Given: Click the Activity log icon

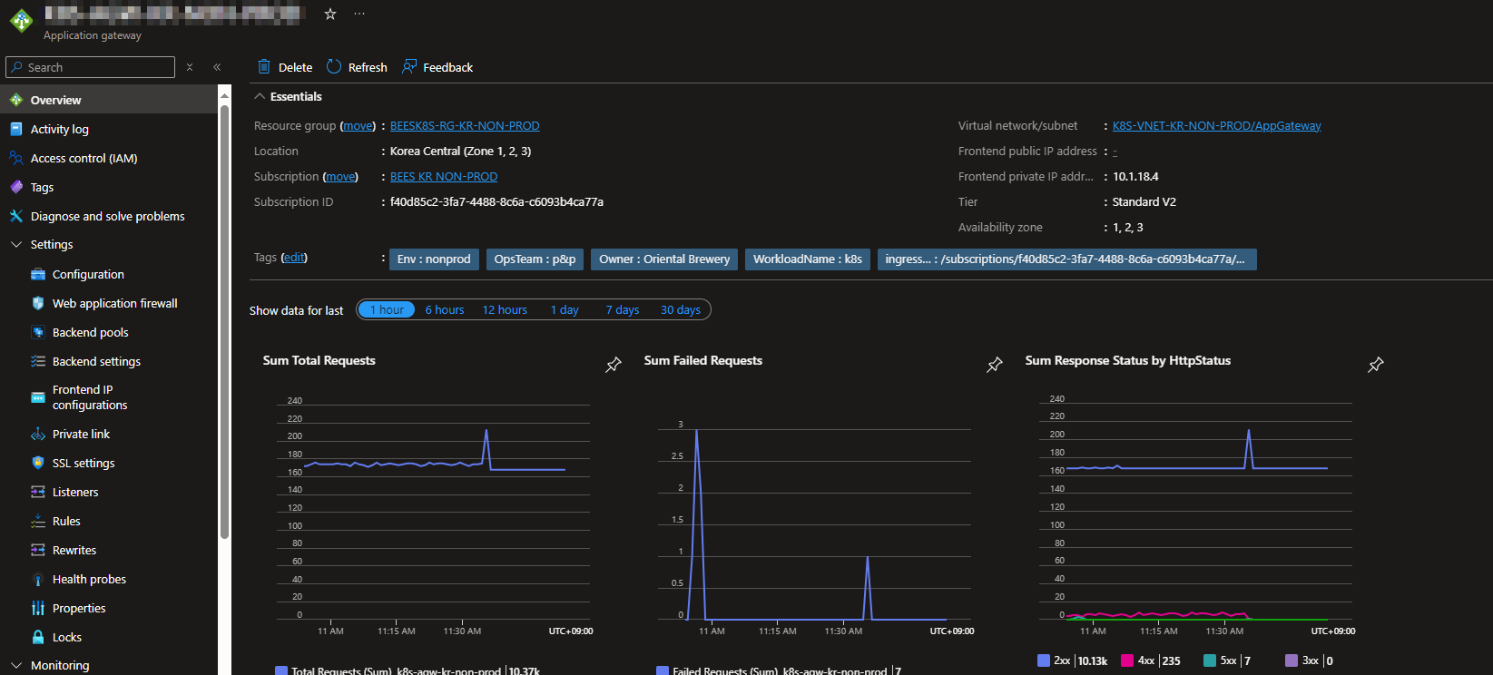Looking at the screenshot, I should [15, 129].
